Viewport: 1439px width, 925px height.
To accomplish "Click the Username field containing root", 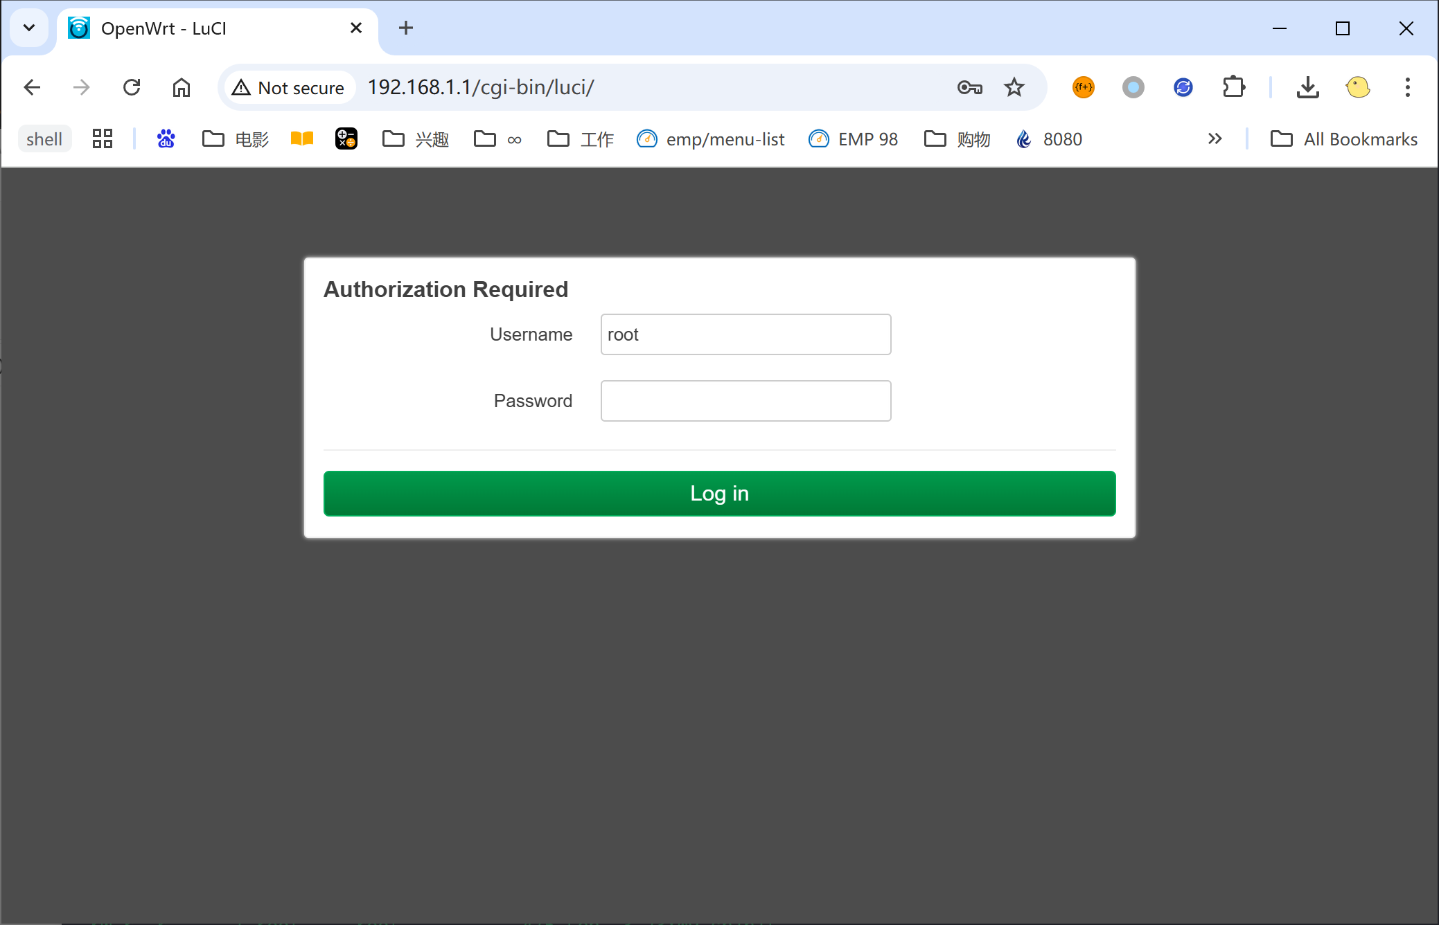I will [x=745, y=334].
